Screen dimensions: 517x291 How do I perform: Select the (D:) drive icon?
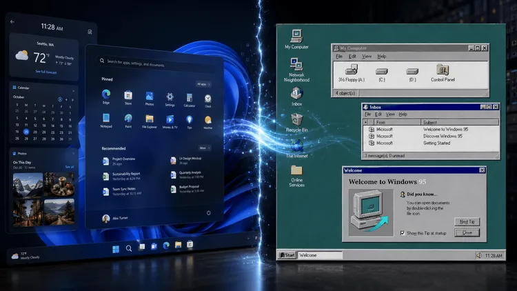(412, 74)
